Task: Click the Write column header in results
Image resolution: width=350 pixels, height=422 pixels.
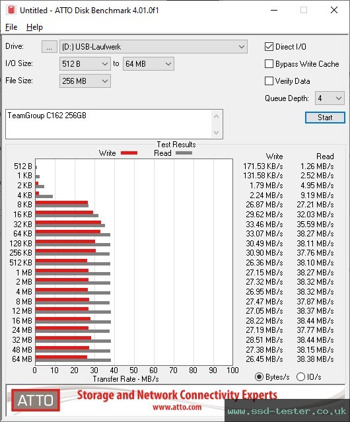Action: pos(274,157)
